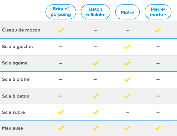The height and width of the screenshot is (136, 177).
Task: Click Scie à béton checkmark under Béton cellulaire
Action: coord(96,96)
